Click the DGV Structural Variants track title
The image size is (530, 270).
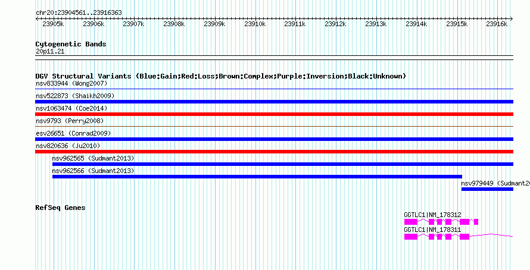220,76
